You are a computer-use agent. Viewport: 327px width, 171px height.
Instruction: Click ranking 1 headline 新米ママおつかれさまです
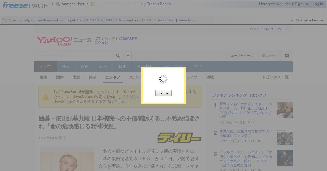click(246, 110)
